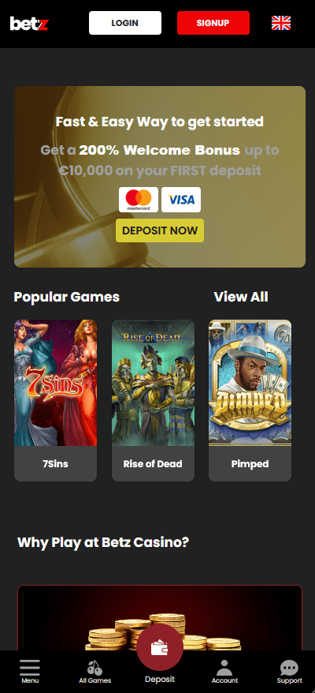Click the UK flag language selector
315x693 pixels.
point(281,23)
